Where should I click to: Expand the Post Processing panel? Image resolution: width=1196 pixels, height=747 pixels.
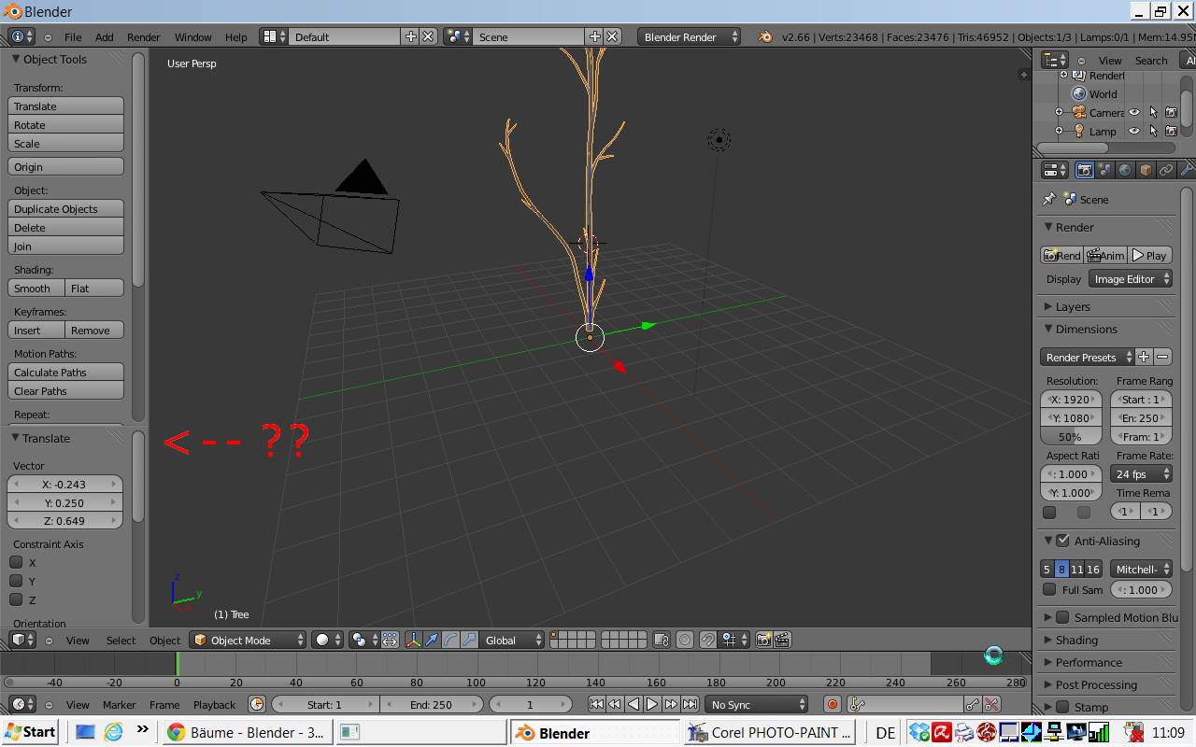(1095, 684)
